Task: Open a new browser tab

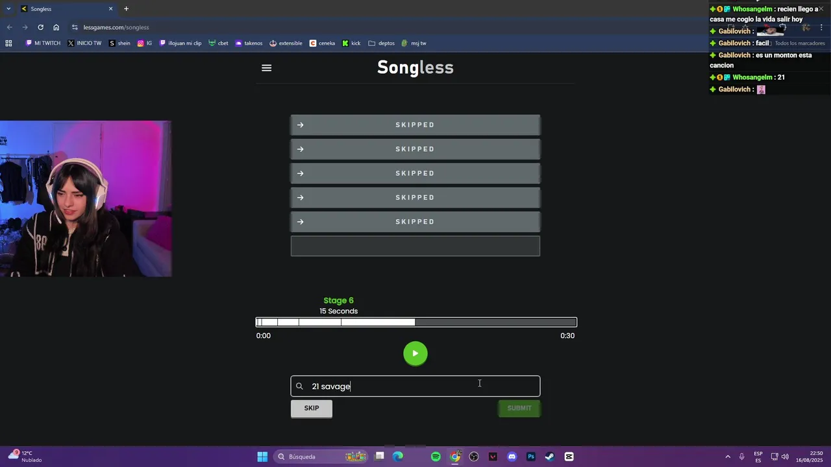Action: coord(126,8)
